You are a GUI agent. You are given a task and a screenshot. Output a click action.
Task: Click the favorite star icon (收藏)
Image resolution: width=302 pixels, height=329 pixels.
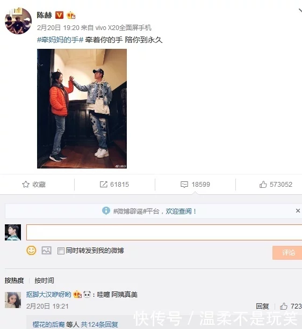click(26, 184)
